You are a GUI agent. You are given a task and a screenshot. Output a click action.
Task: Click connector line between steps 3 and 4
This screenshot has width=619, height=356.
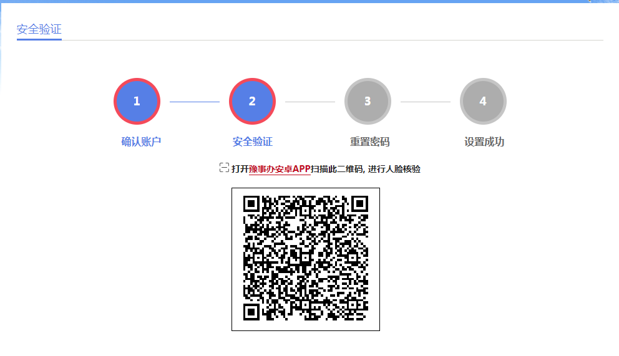point(426,102)
